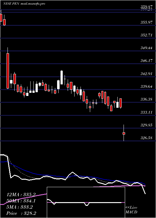156x218 pixels.
Task: Click the 'Price : 328.2' readout
Action: click(21, 213)
